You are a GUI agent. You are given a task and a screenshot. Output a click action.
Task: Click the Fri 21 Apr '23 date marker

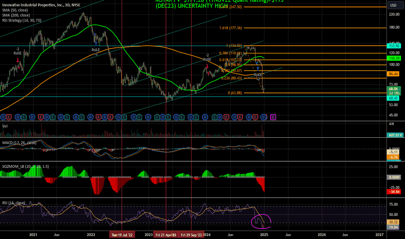pyautogui.click(x=166, y=235)
